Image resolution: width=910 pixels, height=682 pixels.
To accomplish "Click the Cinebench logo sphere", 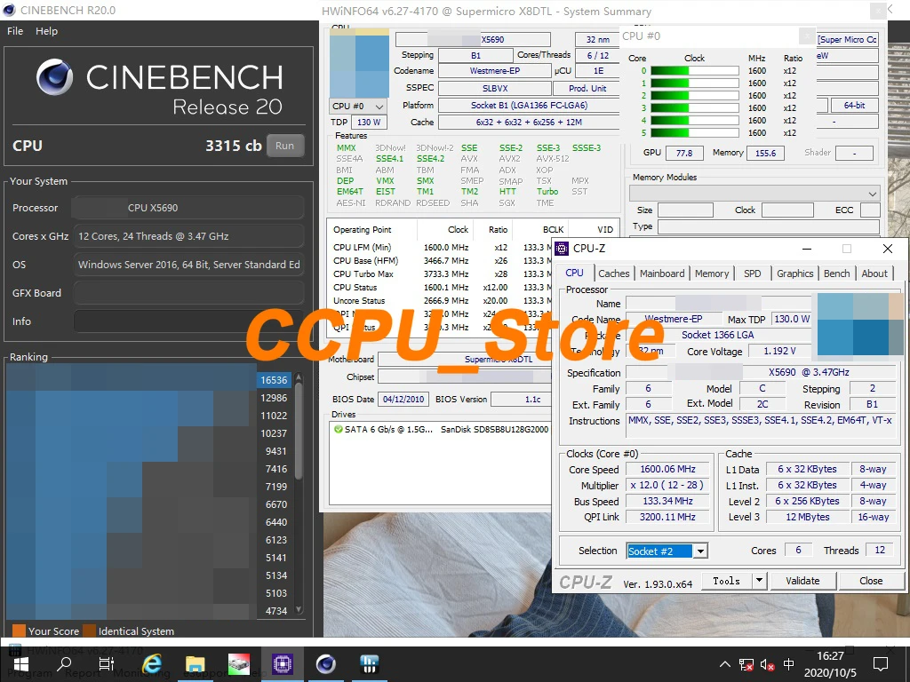I will point(54,77).
